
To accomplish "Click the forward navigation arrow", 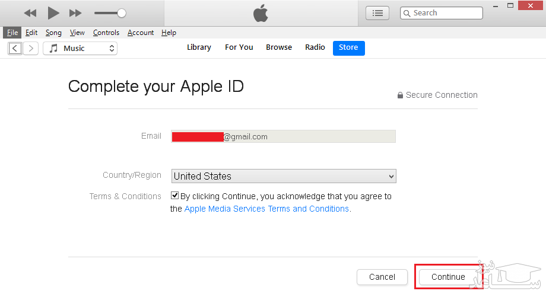I will pyautogui.click(x=31, y=49).
